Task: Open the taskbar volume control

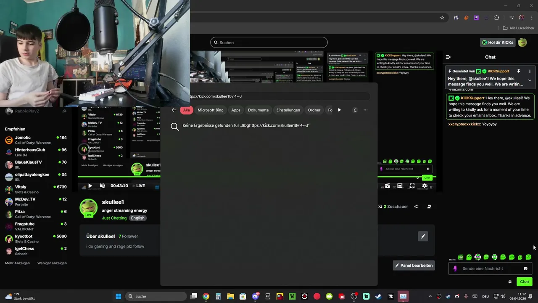Action: click(x=503, y=296)
